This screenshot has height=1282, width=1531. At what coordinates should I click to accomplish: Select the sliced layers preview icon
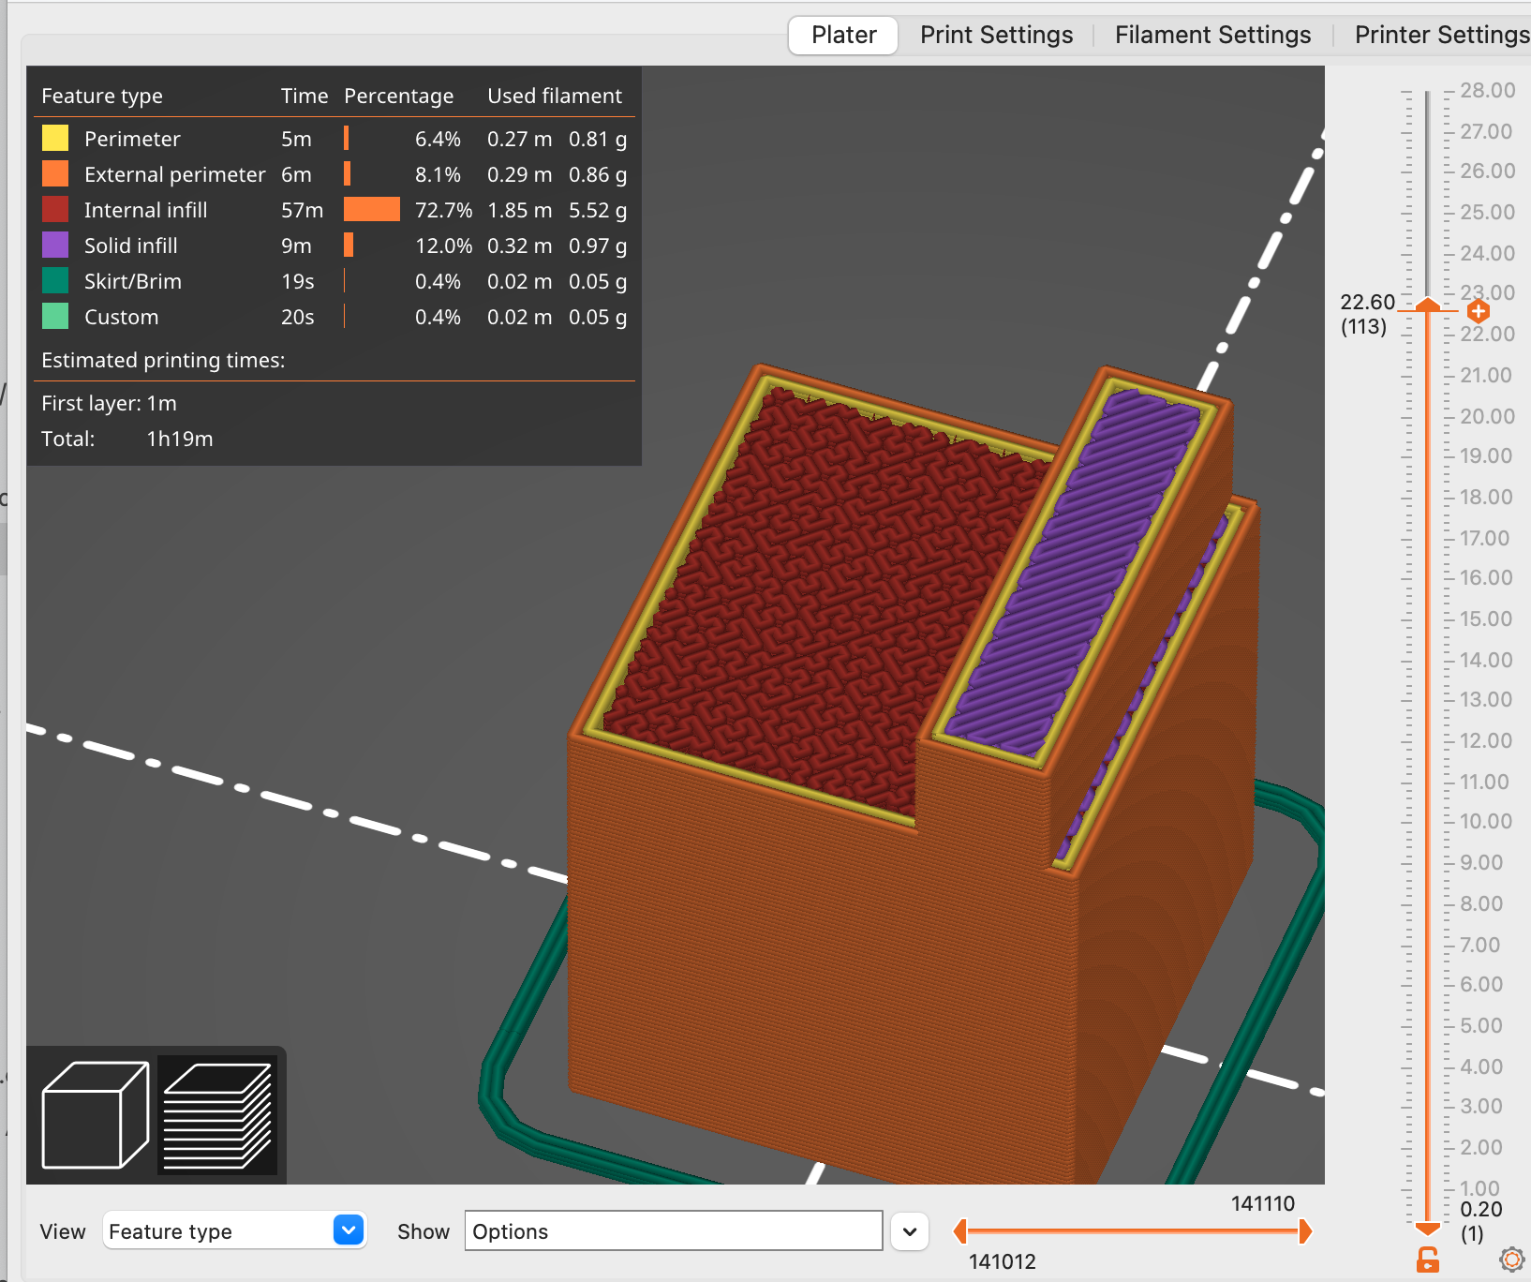[217, 1115]
